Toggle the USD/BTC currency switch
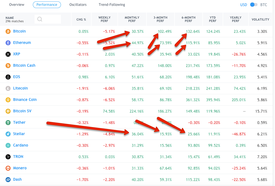 (x=254, y=5)
